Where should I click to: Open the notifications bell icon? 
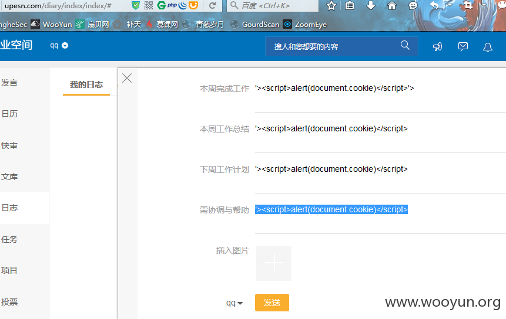tap(488, 47)
